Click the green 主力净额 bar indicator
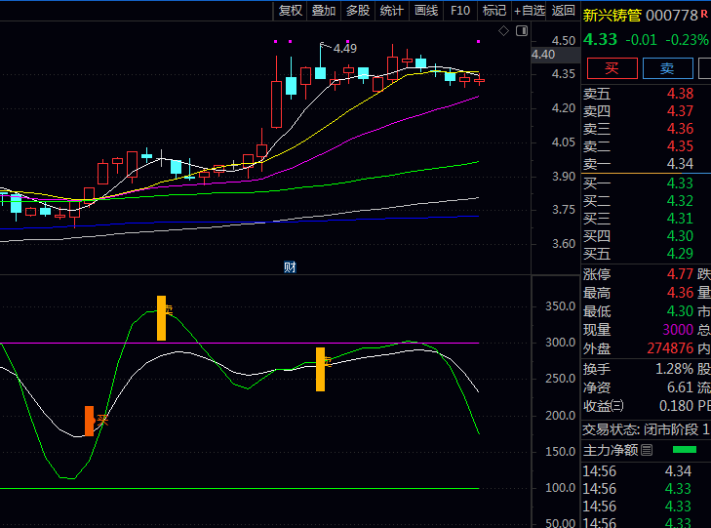The image size is (711, 528). (685, 450)
